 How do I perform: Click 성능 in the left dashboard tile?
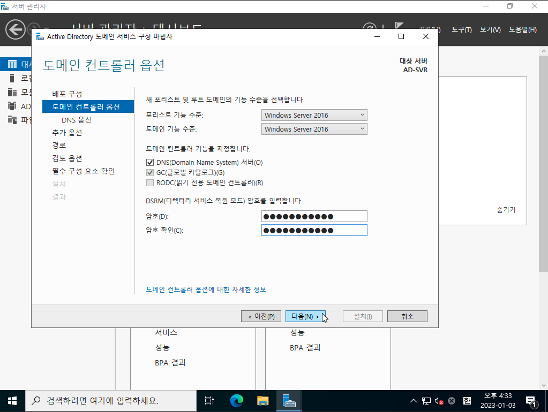[162, 348]
